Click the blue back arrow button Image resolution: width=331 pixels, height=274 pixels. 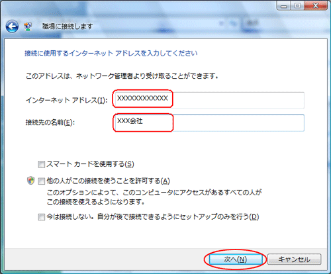(12, 26)
